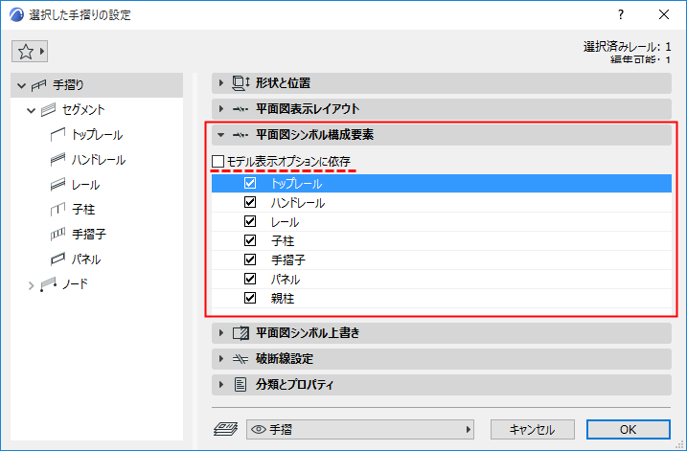The image size is (687, 451).
Task: Uncheck the レール checkbox in list
Action: point(250,221)
